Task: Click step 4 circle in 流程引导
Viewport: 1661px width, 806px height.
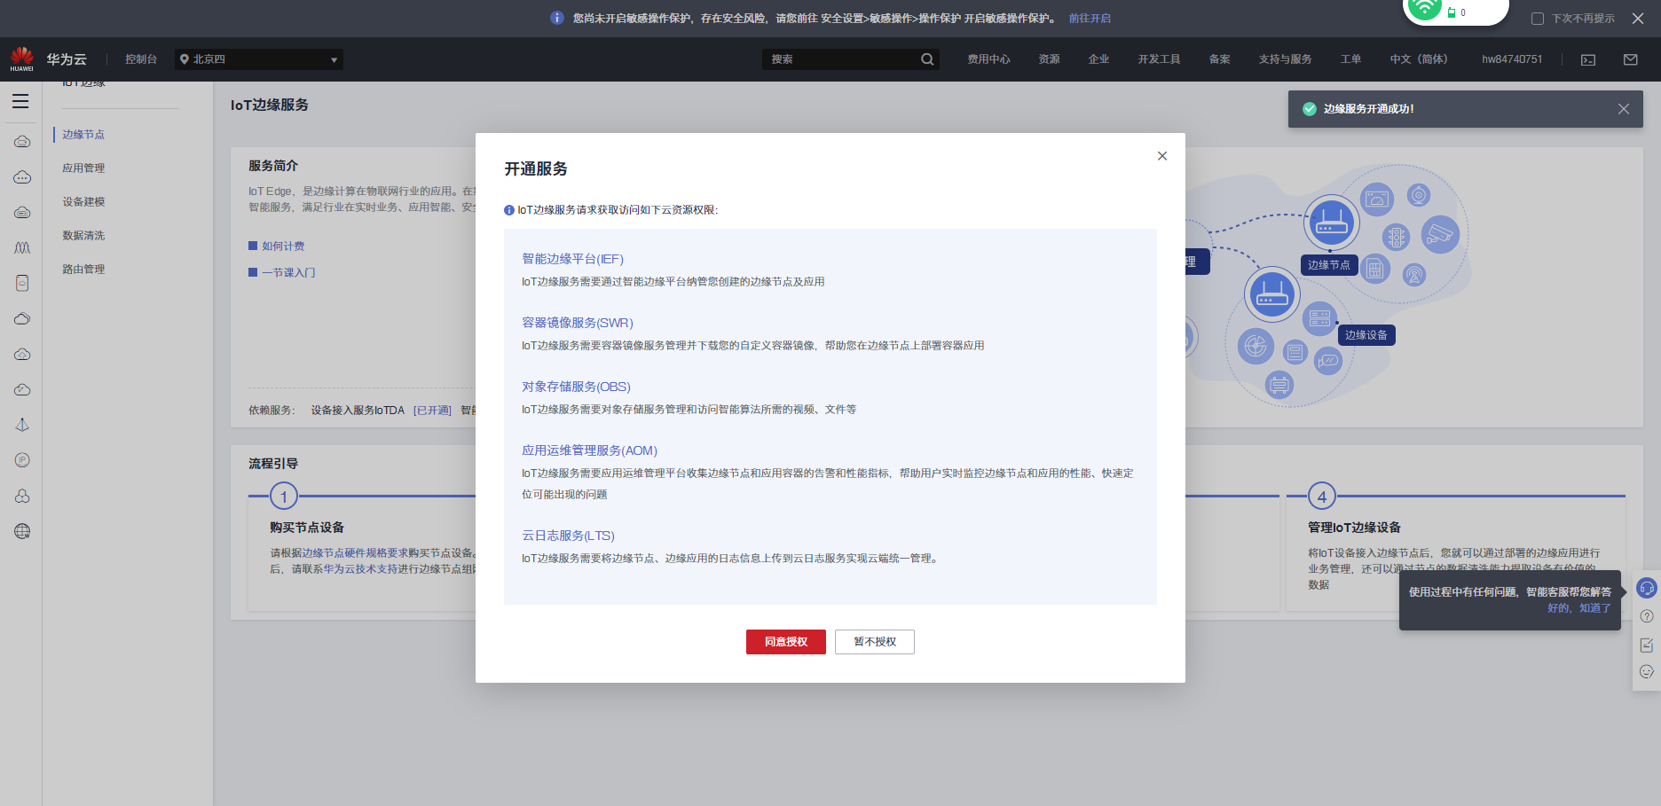Action: coord(1322,497)
